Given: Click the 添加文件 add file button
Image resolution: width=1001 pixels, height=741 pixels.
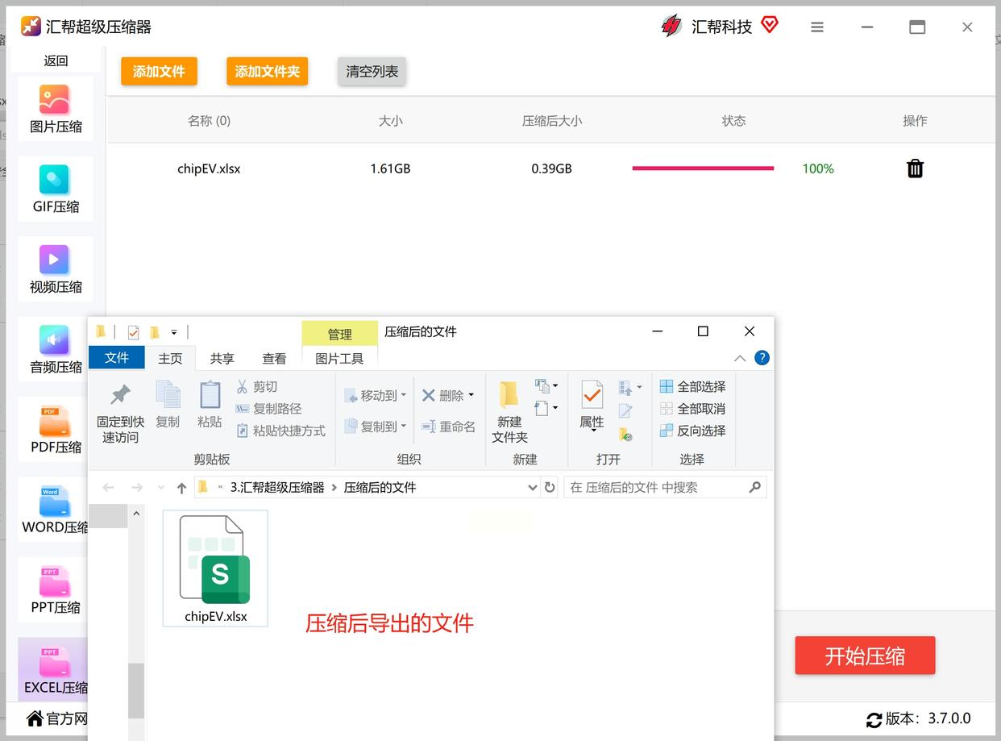Looking at the screenshot, I should (x=159, y=71).
